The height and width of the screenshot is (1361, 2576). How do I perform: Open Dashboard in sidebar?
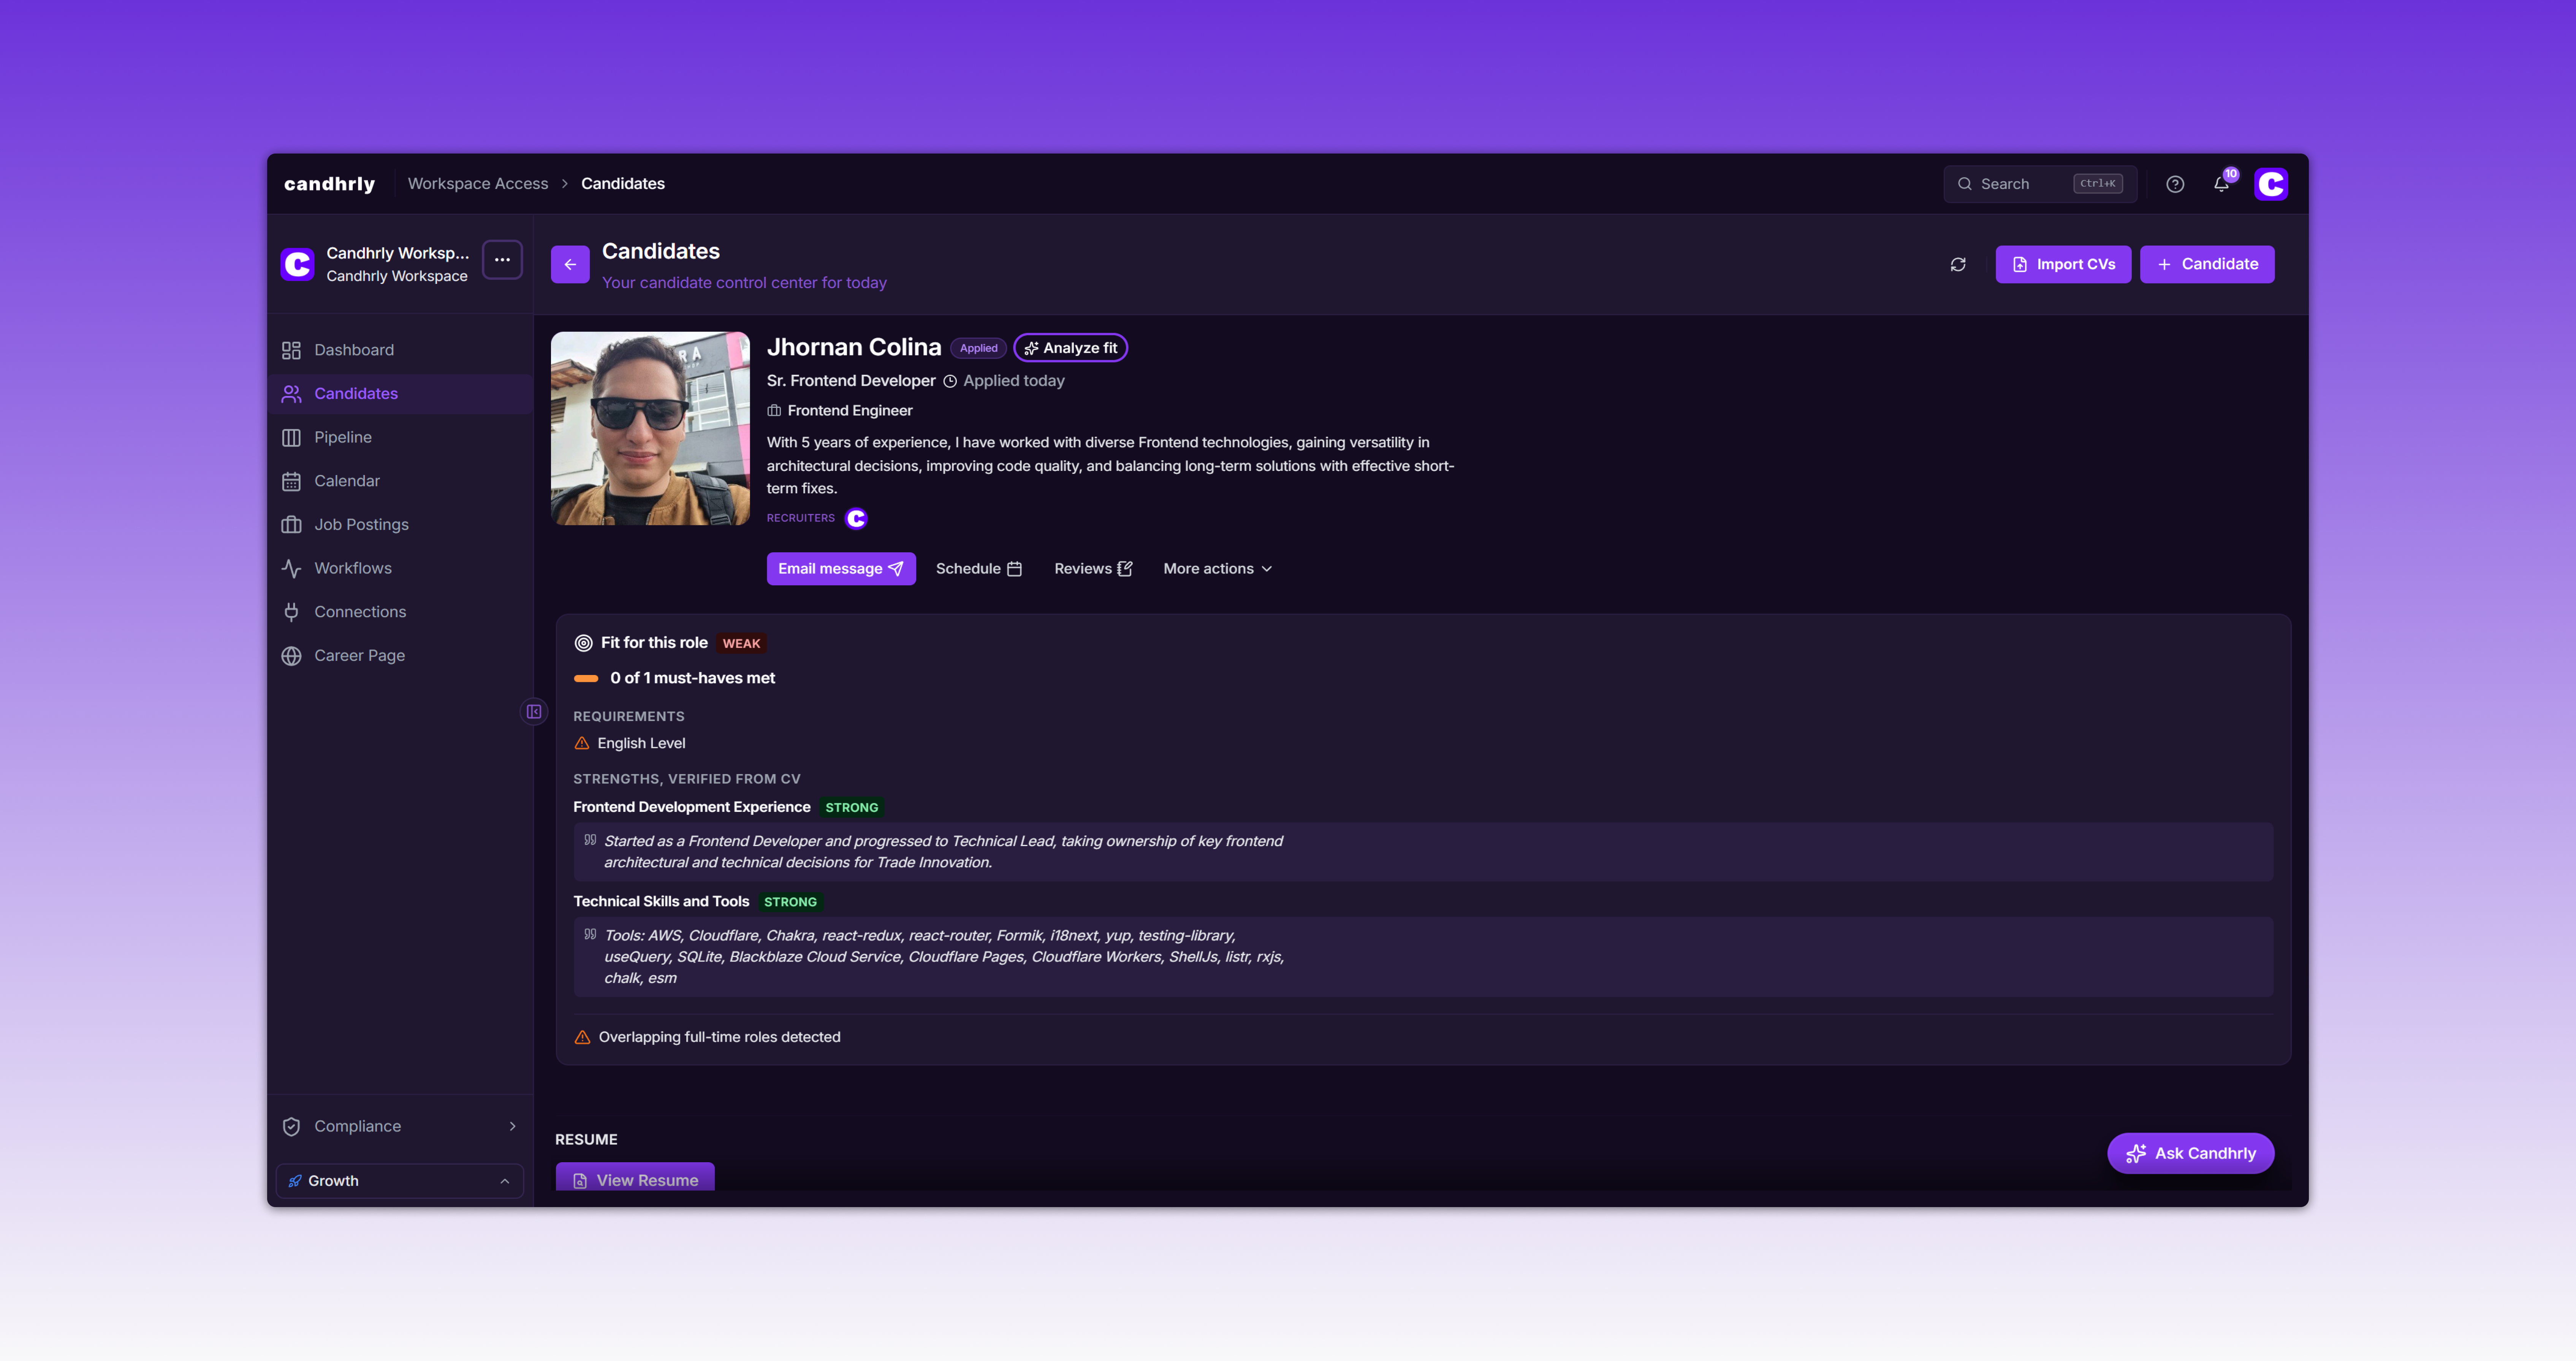click(x=400, y=350)
